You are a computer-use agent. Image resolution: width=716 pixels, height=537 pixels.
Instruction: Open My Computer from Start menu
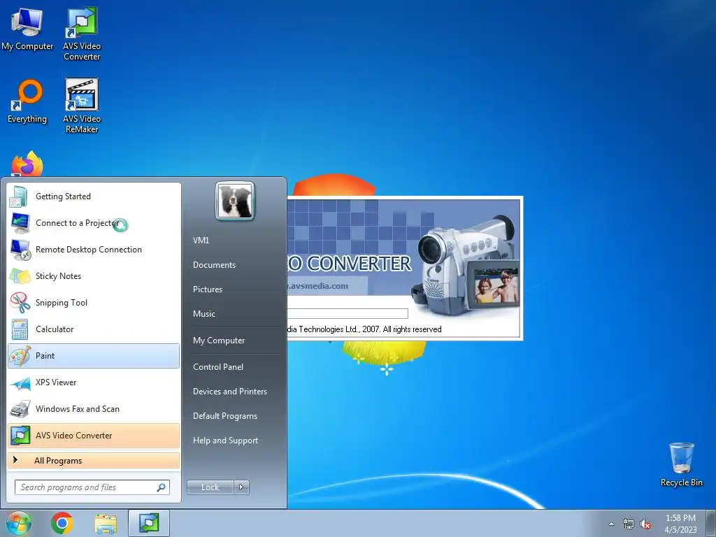point(219,341)
